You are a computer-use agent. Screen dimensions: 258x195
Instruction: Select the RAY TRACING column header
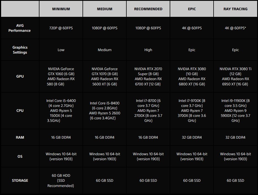(235, 9)
